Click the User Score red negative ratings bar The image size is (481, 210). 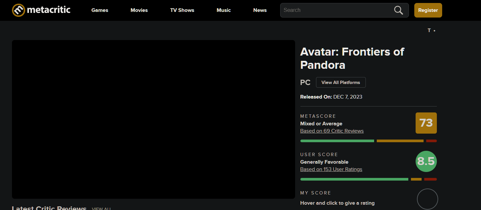pyautogui.click(x=431, y=179)
